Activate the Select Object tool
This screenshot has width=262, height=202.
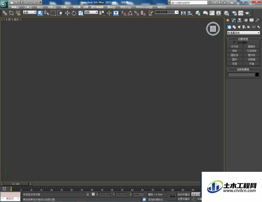[40, 13]
